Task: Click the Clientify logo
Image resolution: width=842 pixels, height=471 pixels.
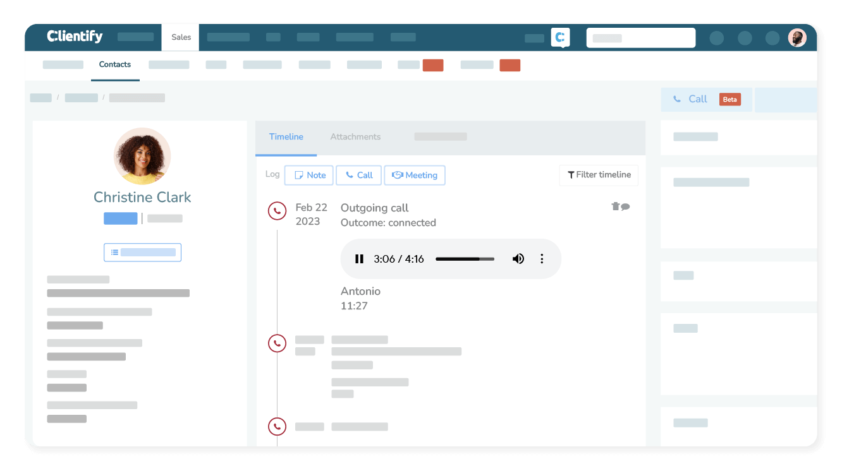Action: pyautogui.click(x=74, y=37)
